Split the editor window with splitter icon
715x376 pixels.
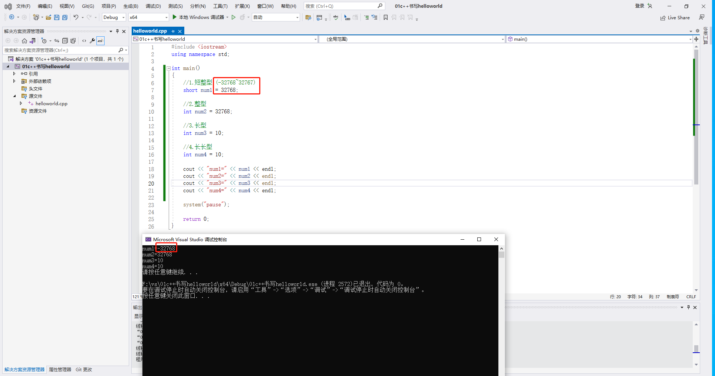coord(696,39)
